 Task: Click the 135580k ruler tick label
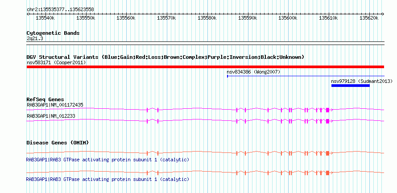point(207,18)
